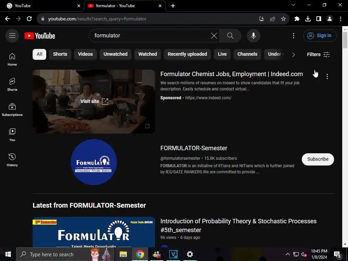This screenshot has height=261, width=348.
Task: Bookmark this page with the star
Action: 283,19
